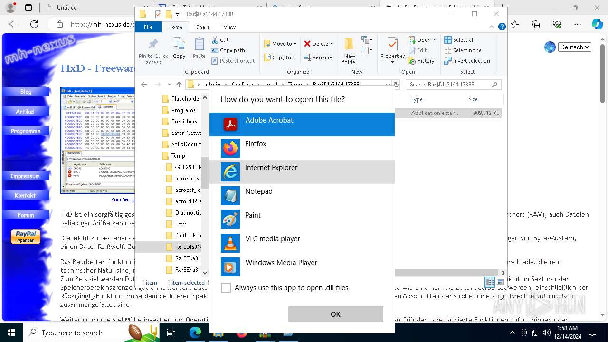Open the Kontakt page link

tap(26, 195)
